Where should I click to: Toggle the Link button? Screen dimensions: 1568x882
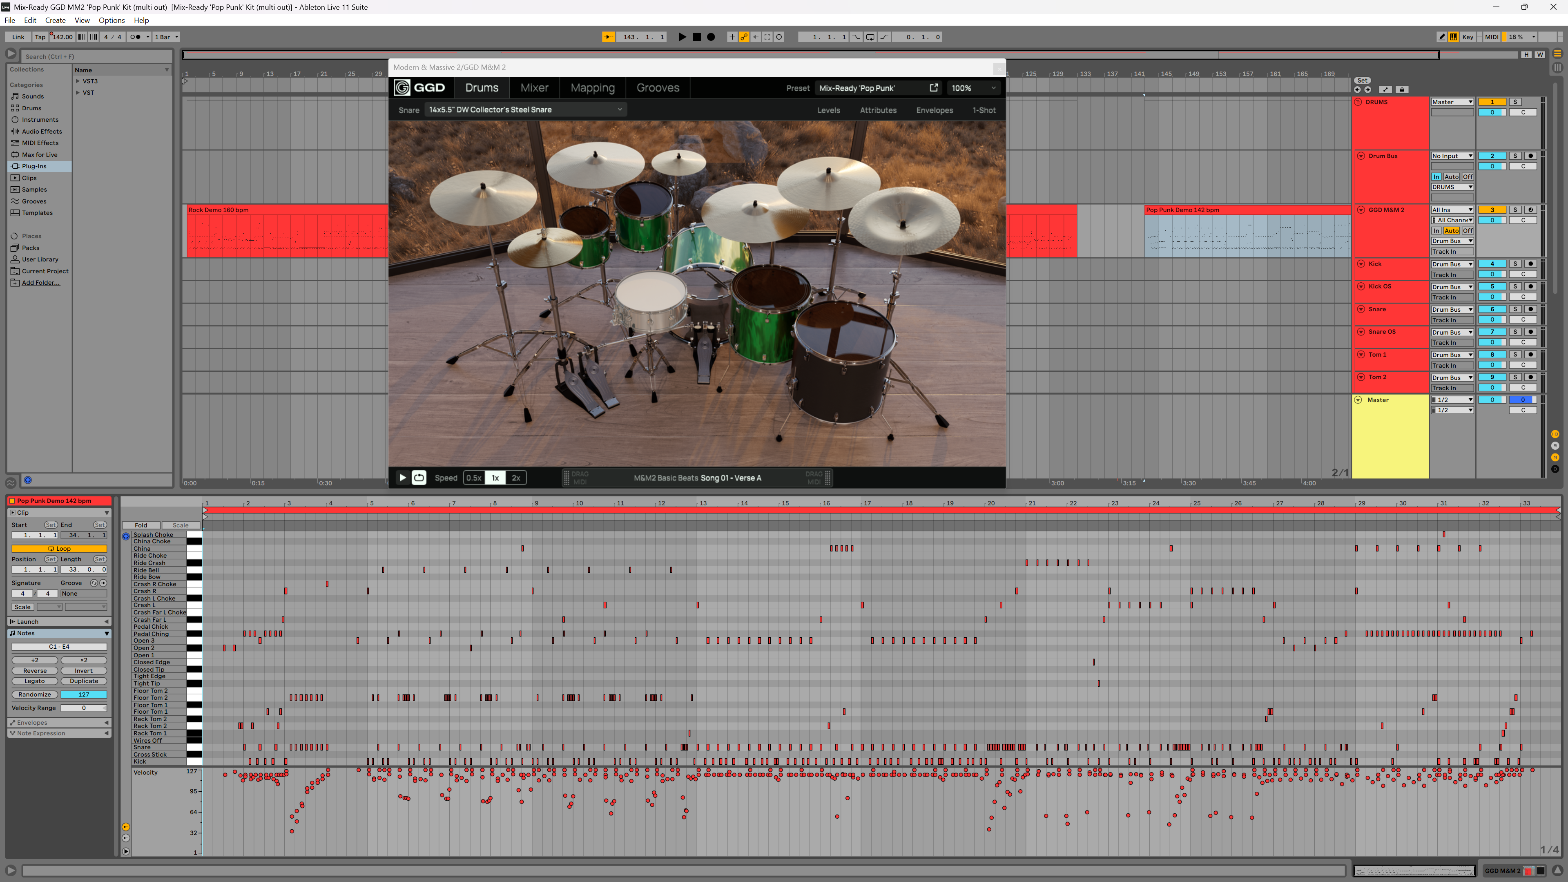pyautogui.click(x=18, y=37)
